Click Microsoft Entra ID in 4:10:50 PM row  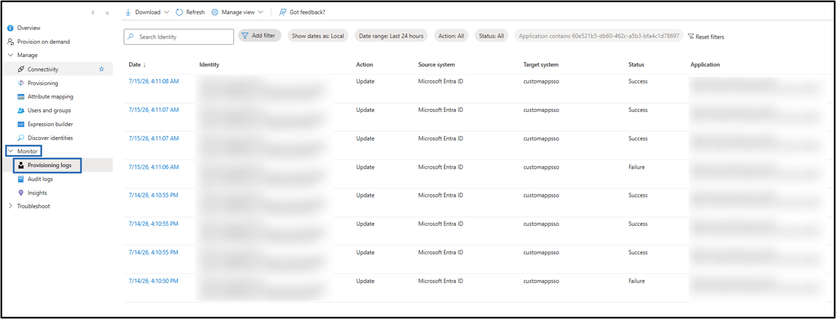(441, 281)
